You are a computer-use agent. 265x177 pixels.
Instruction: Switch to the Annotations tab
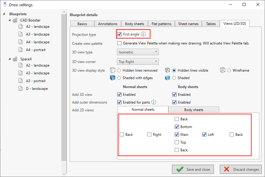tap(108, 24)
